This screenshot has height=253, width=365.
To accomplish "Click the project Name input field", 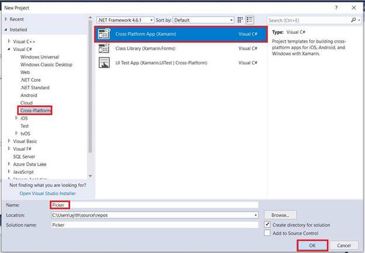I will (155, 205).
